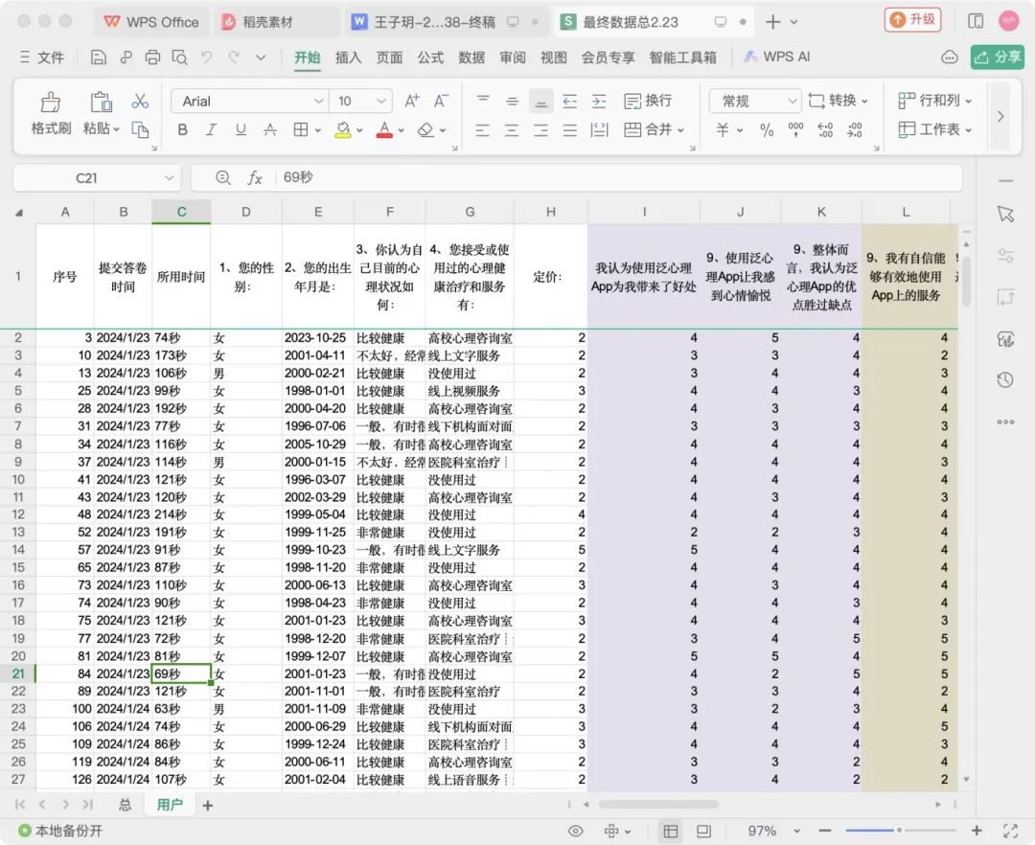Screen dimensions: 1035x845
Task: Toggle italic formatting
Action: click(x=211, y=130)
